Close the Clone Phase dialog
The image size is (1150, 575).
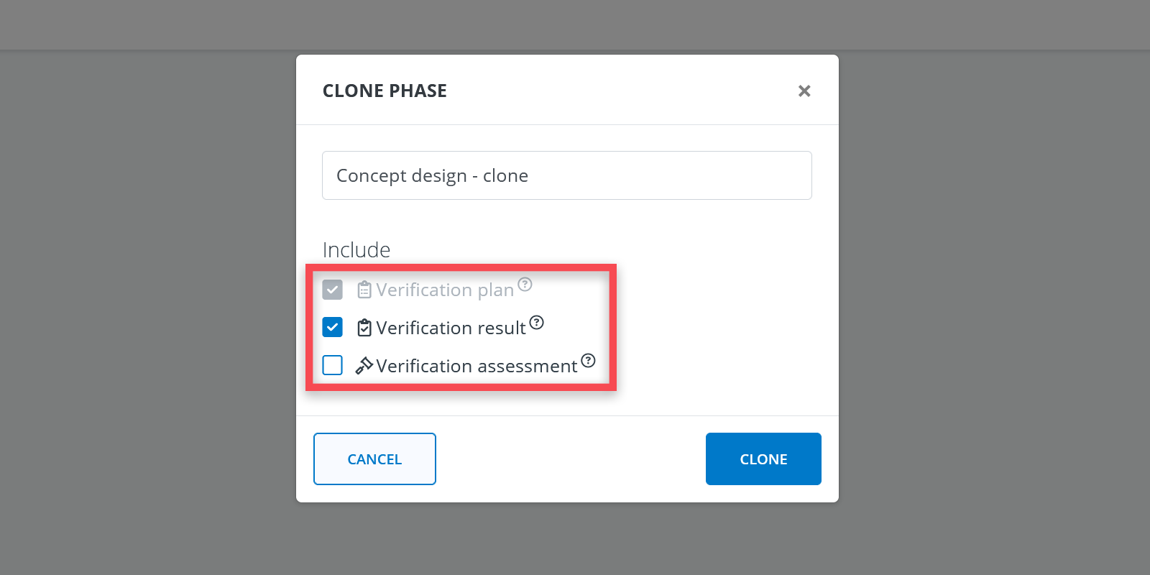804,91
